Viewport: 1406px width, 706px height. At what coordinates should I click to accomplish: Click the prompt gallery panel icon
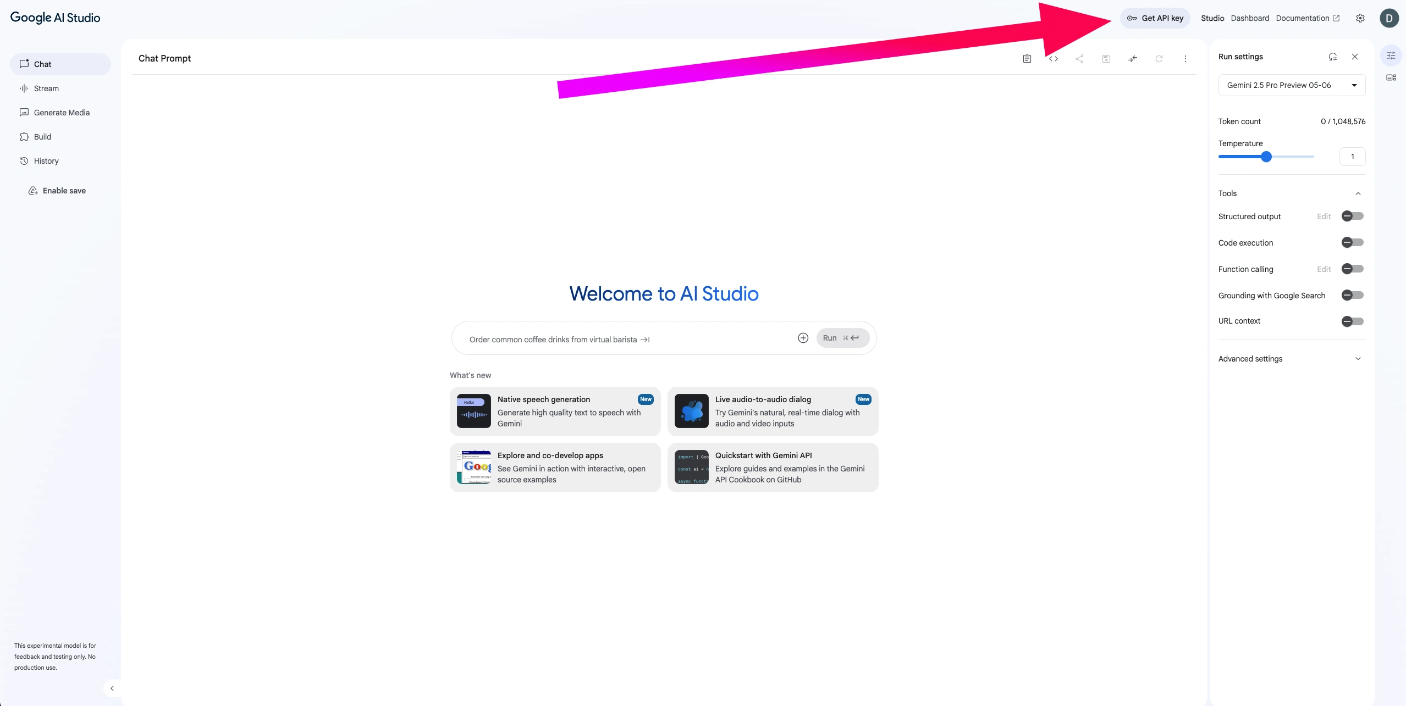point(1391,77)
